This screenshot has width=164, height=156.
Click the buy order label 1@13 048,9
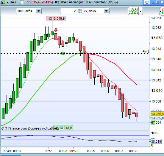63,128
